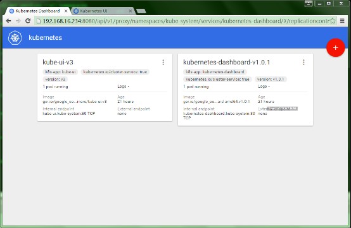Click the version: v1.0.1 label chip
351x228 pixels.
(x=271, y=79)
